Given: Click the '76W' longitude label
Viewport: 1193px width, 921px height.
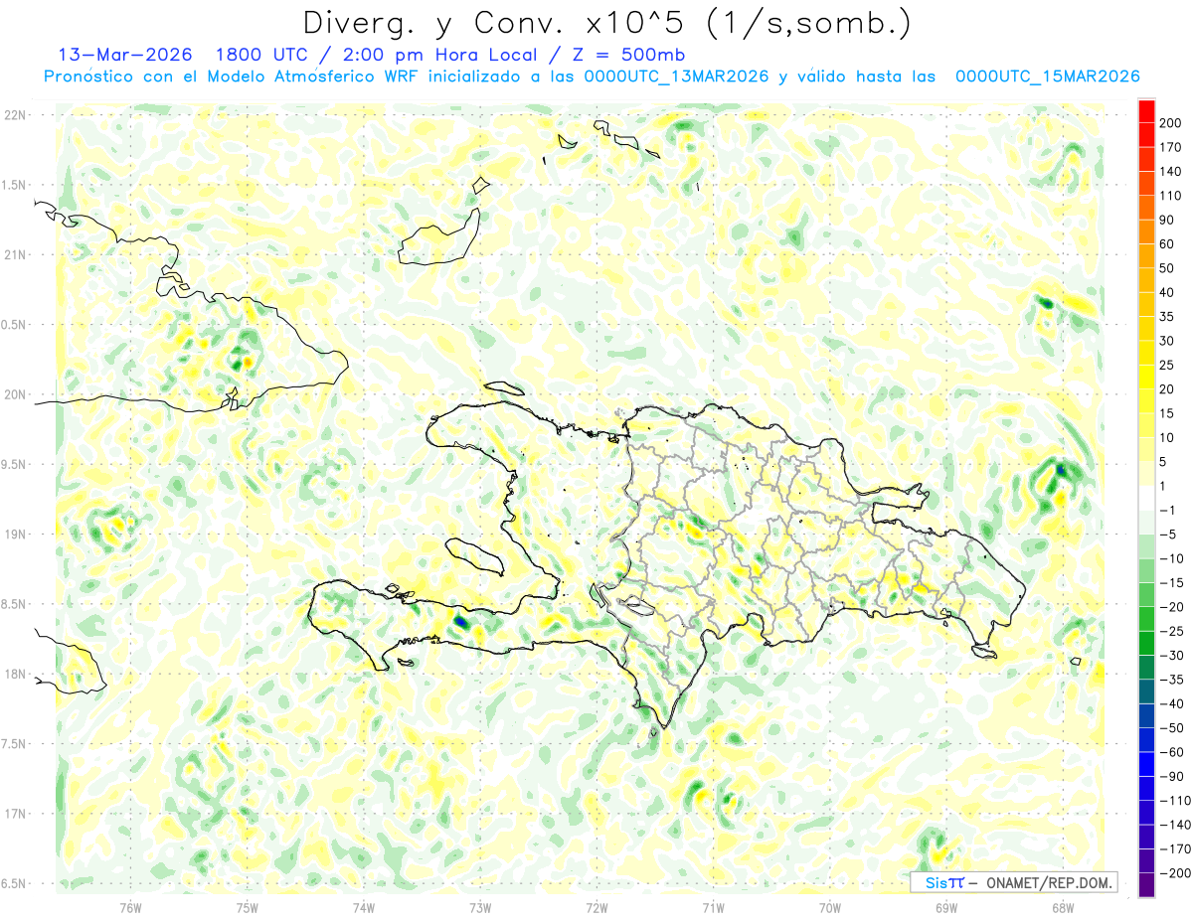Looking at the screenshot, I should tap(130, 907).
